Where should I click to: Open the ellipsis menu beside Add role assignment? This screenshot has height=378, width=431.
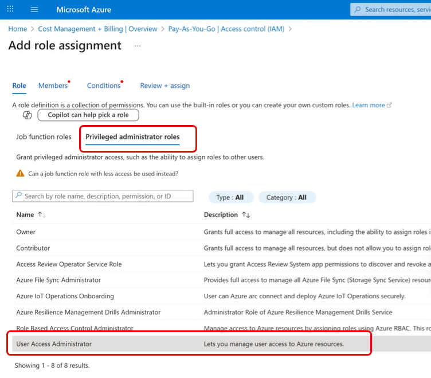click(138, 46)
